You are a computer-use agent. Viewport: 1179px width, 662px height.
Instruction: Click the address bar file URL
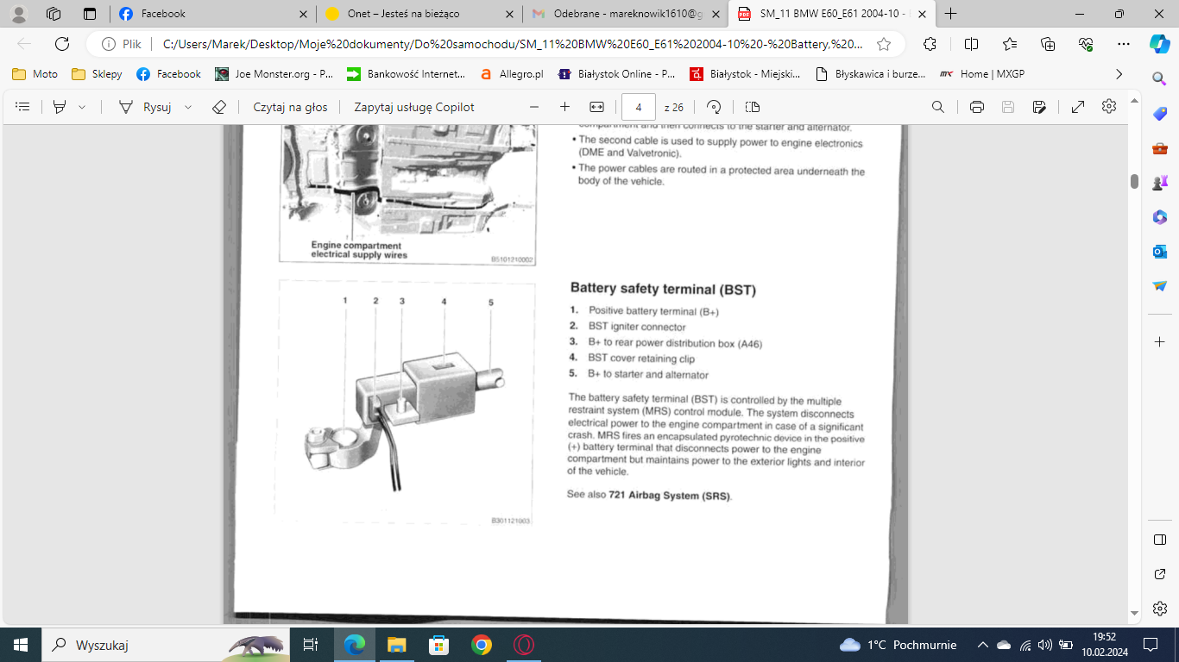pyautogui.click(x=513, y=44)
